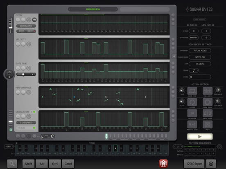The height and width of the screenshot is (169, 226).
Task: Start playback with the large Play button
Action: coord(200,136)
